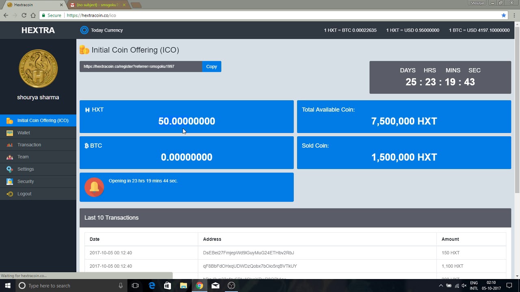Click the Cortana search box

pos(71,286)
